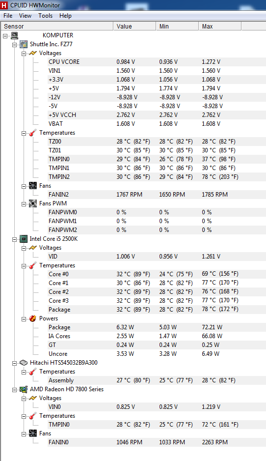Screen dimensions: 266x461
Task: Open the View menu
Action: [25, 16]
